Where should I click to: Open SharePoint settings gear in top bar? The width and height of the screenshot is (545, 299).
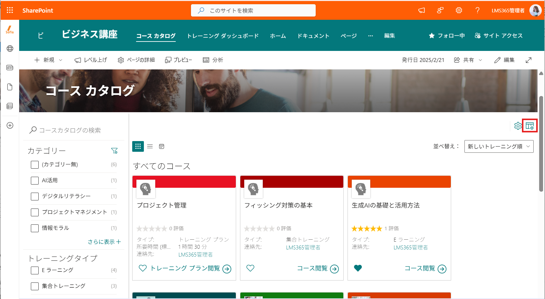[459, 10]
